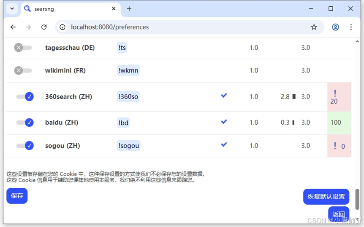Image resolution: width=364 pixels, height=227 pixels.
Task: Click the 360search reliability warning showing 20
Action: click(x=339, y=97)
